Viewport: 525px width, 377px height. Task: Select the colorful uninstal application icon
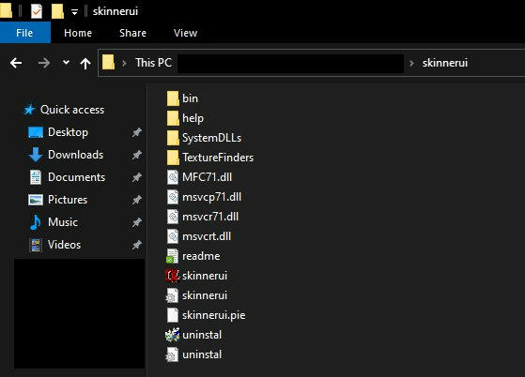(173, 335)
